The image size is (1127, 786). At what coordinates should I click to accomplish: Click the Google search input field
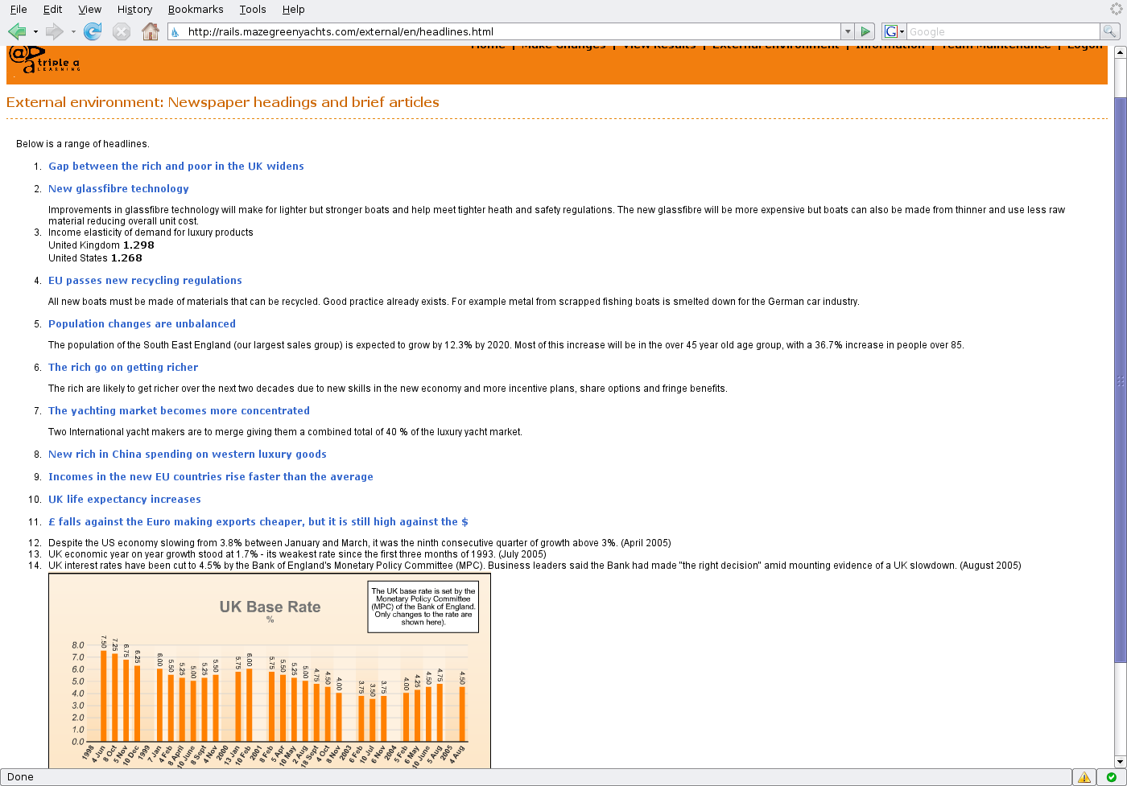[x=1002, y=31]
